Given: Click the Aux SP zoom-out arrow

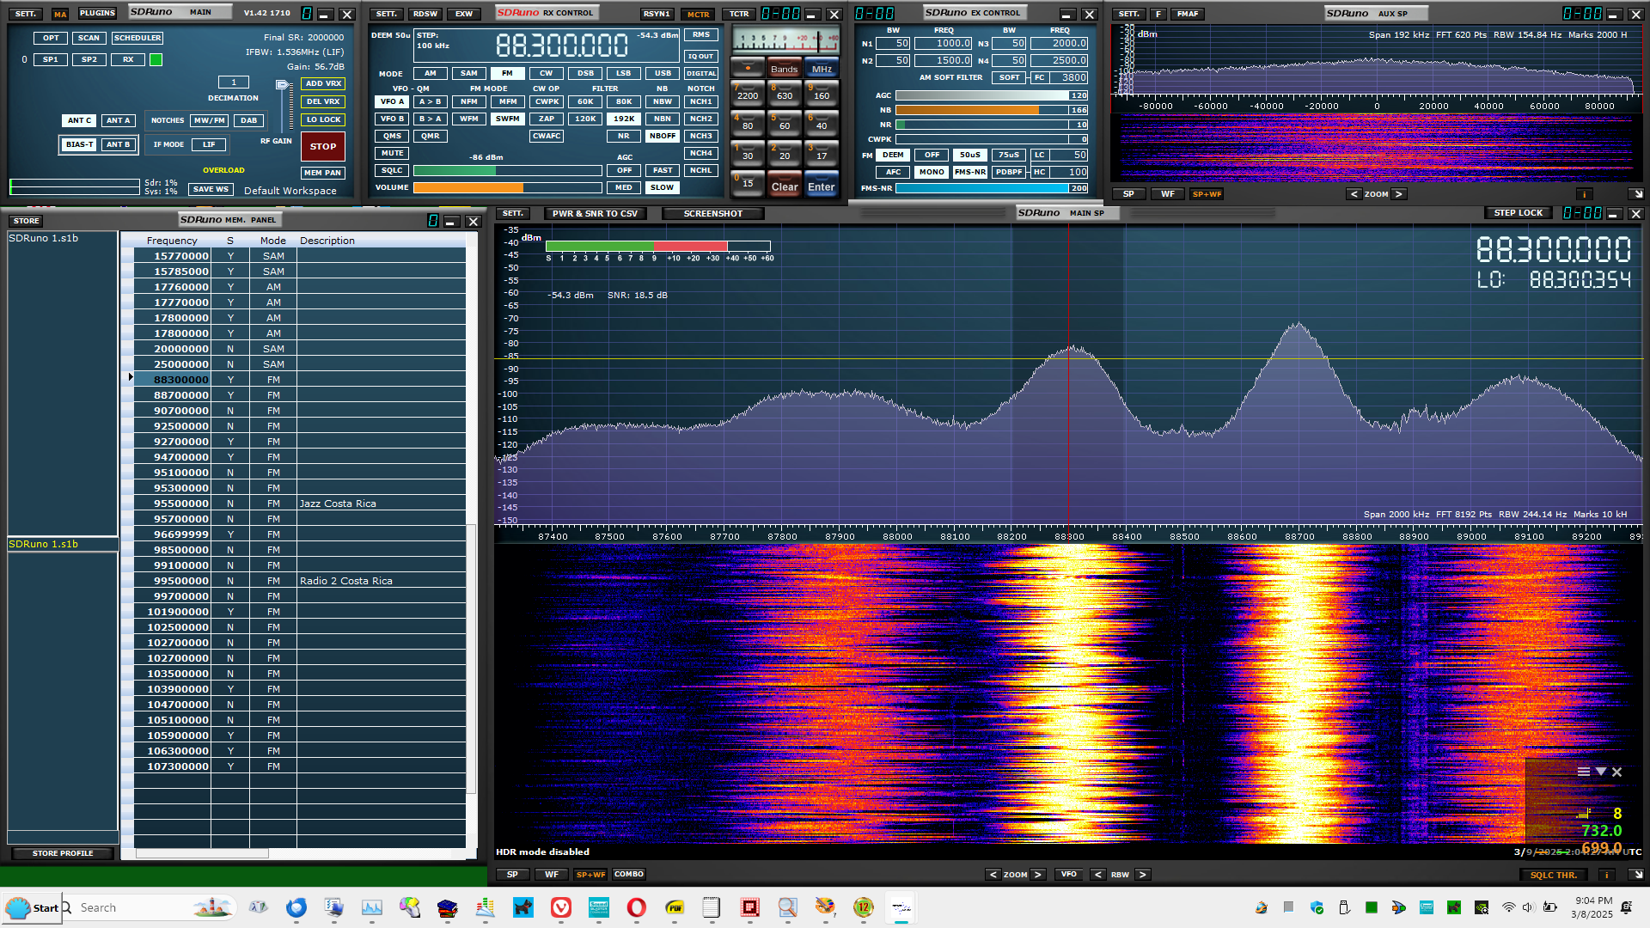Looking at the screenshot, I should point(1354,194).
